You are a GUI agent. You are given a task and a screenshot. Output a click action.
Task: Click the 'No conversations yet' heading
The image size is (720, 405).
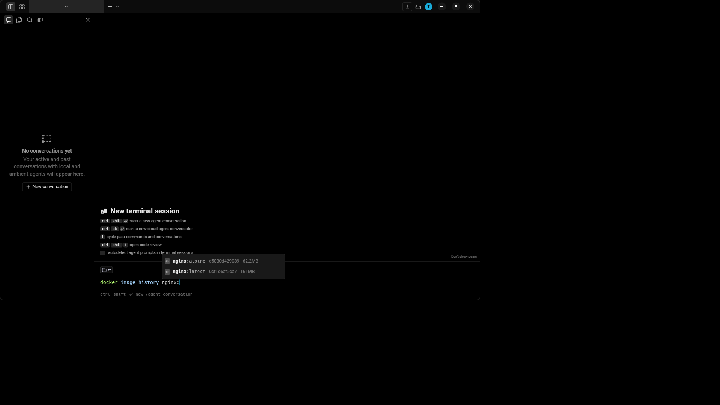47,151
